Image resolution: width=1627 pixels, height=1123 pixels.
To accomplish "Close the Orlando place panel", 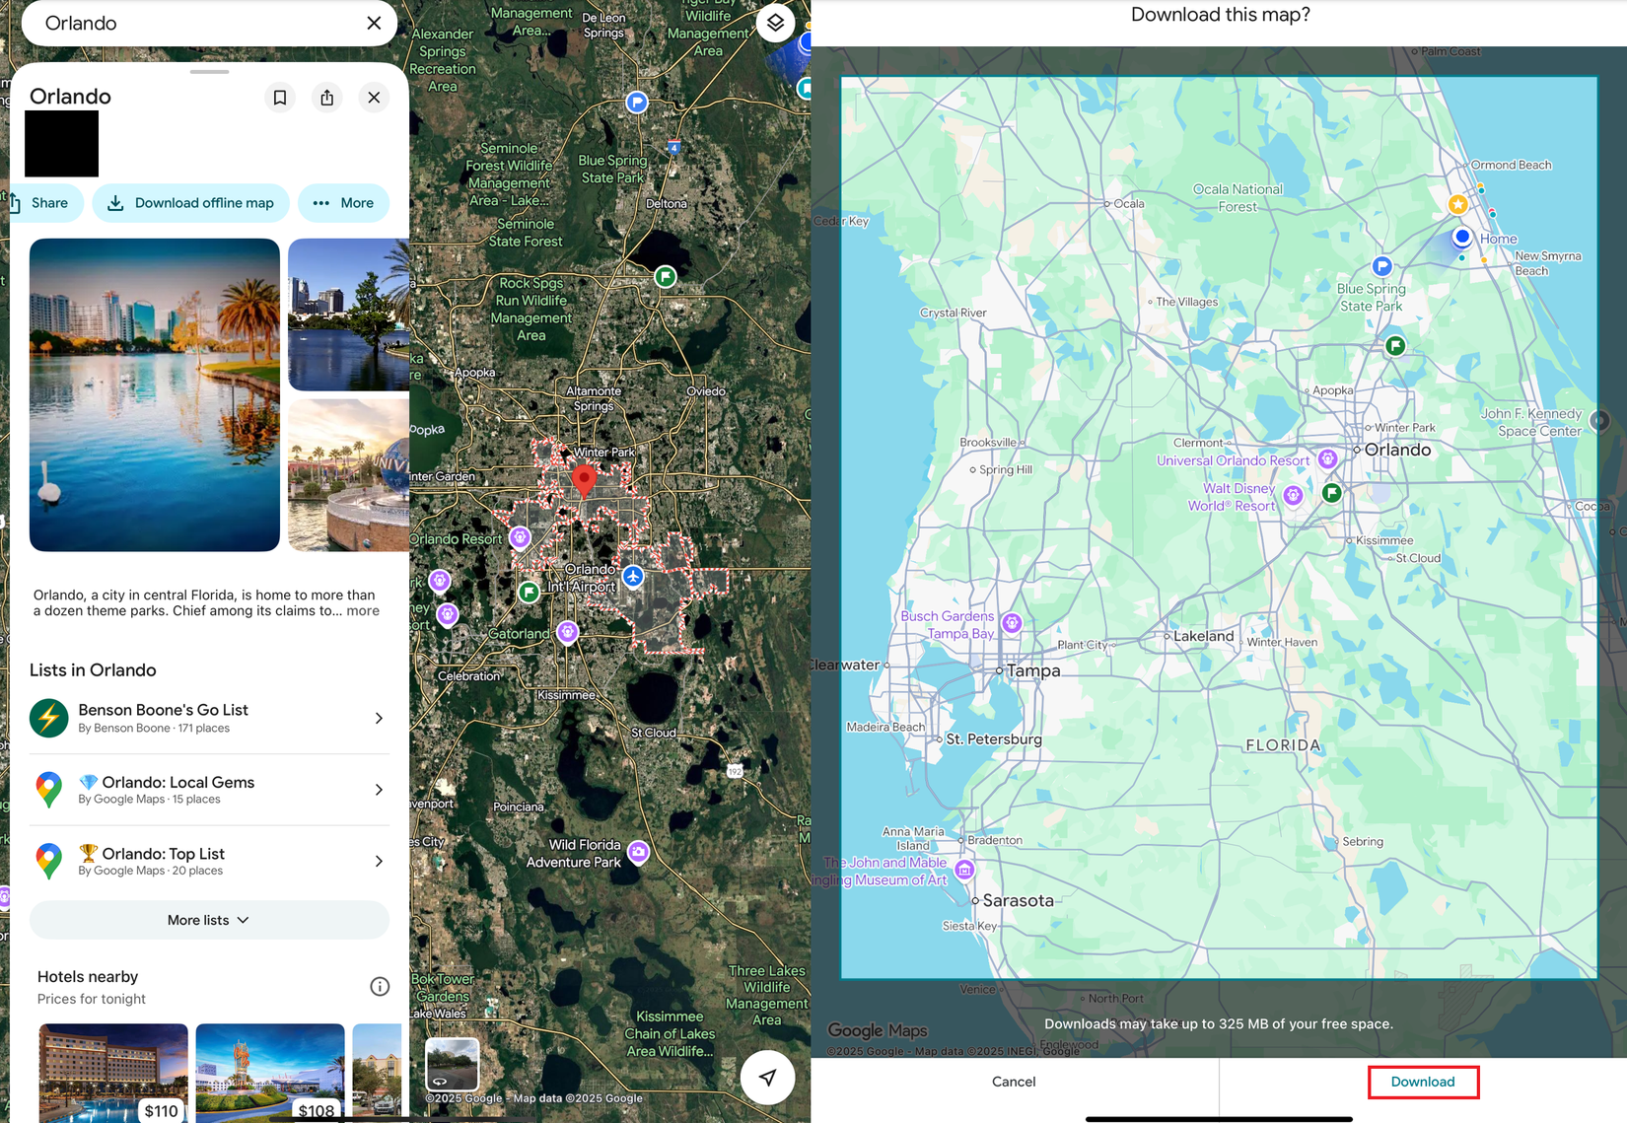I will point(374,97).
